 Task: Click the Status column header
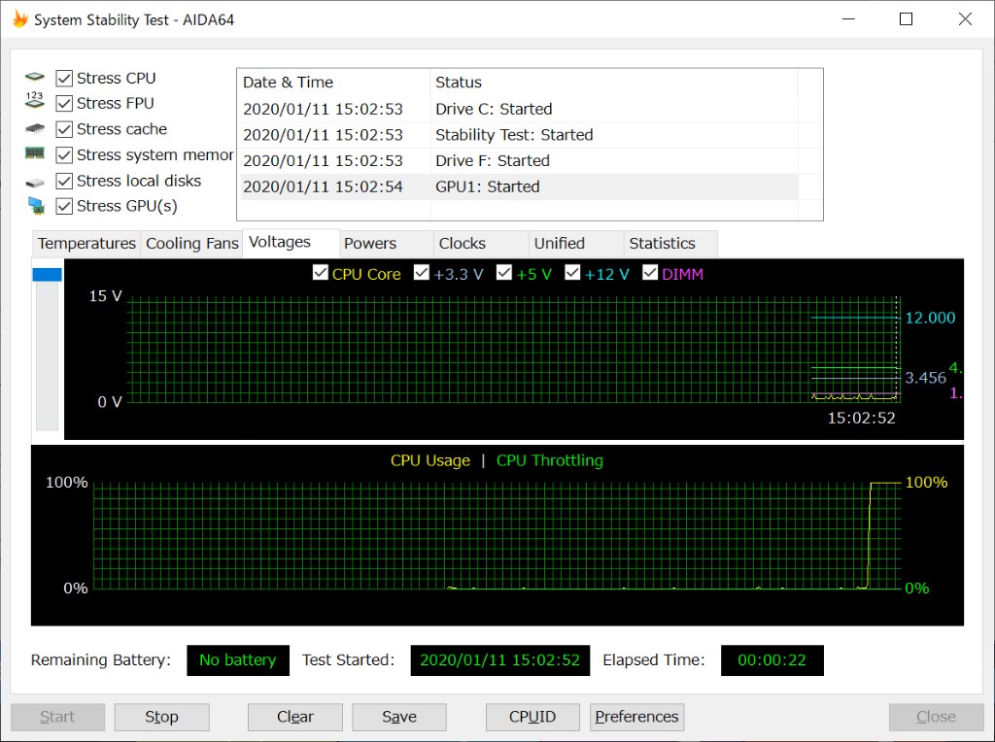tap(614, 83)
